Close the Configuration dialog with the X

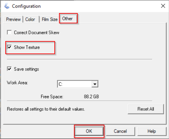pos(163,6)
